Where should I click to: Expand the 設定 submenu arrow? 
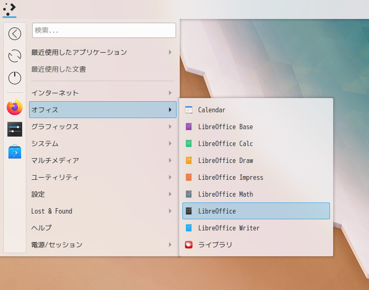(x=170, y=194)
